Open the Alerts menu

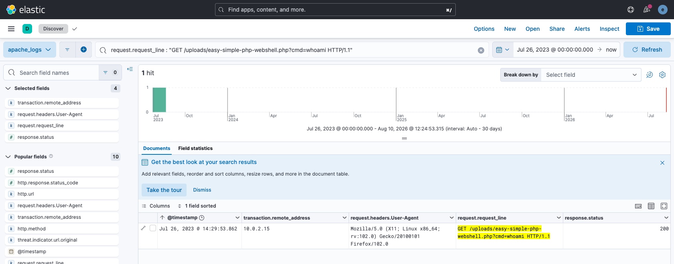click(582, 29)
